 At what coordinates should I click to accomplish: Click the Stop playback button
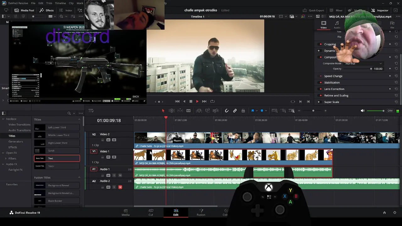pos(191,101)
